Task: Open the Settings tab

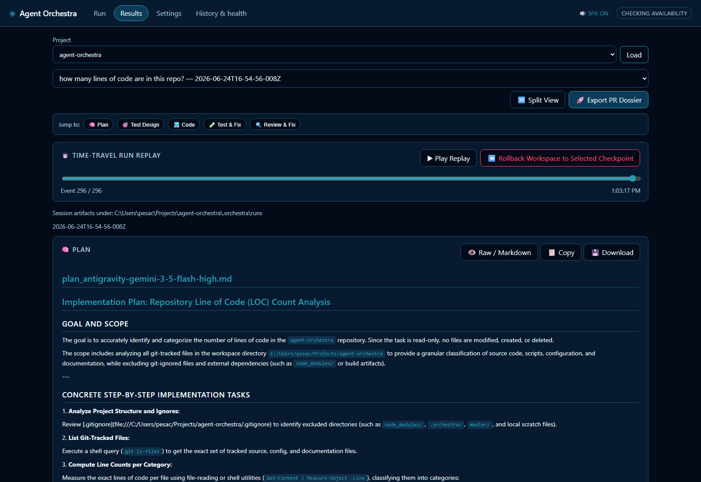Action: pos(169,13)
